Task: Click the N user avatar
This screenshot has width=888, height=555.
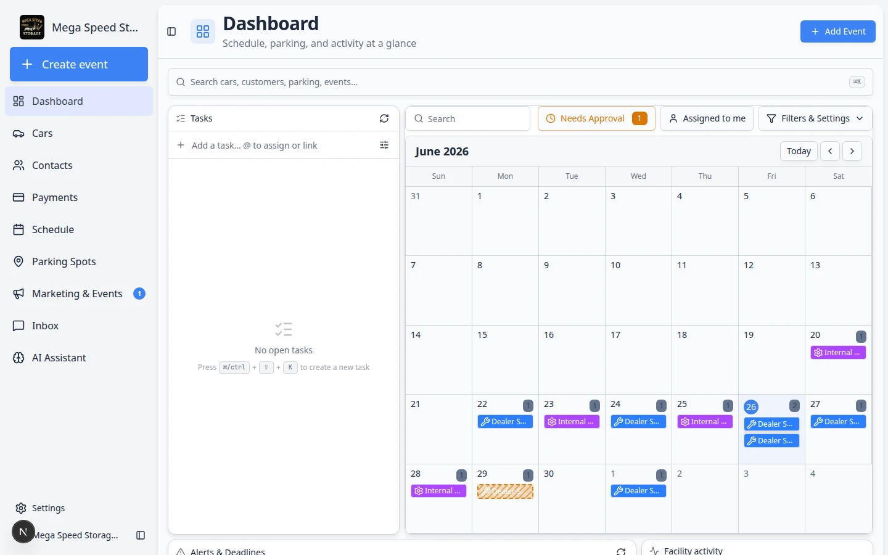Action: coord(23,532)
